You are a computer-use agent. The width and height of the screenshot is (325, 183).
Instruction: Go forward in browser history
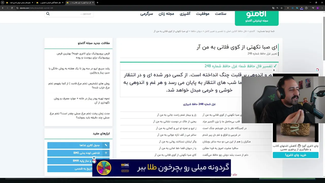pos(7,8)
